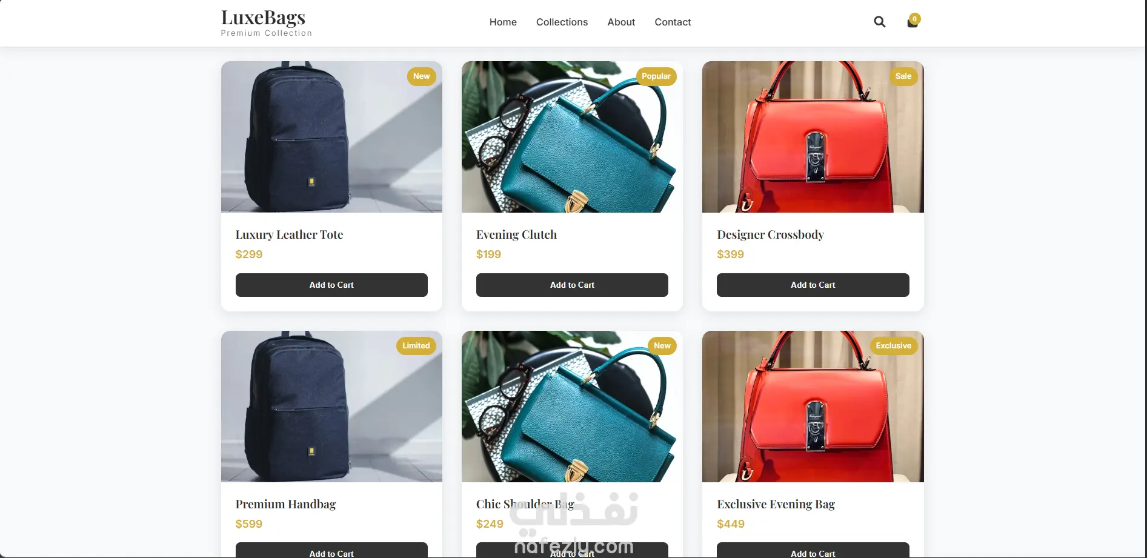Go to the Home menu item

tap(503, 22)
